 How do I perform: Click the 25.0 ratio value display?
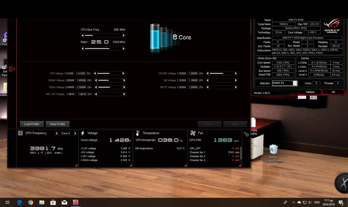pos(100,42)
